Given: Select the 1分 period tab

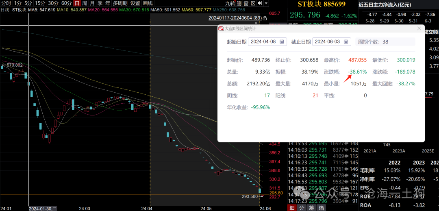Looking at the screenshot, I should (17, 3).
